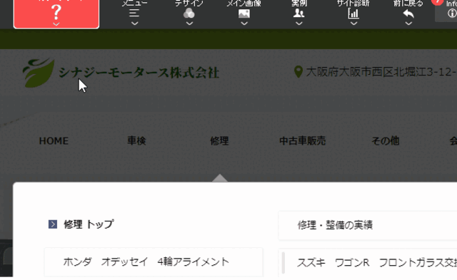Open the Info icon at top right
The height and width of the screenshot is (280, 457).
[452, 13]
